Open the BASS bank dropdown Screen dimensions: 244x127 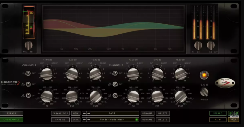pos(115,113)
